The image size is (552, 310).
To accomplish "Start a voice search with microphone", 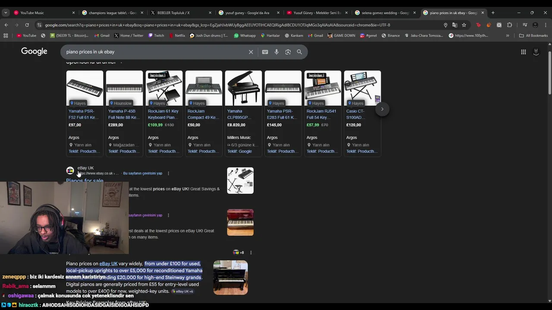I will pyautogui.click(x=276, y=52).
